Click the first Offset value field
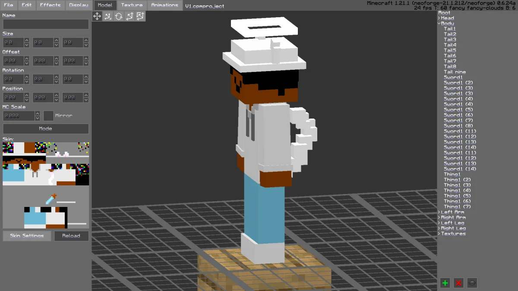 click(x=13, y=61)
